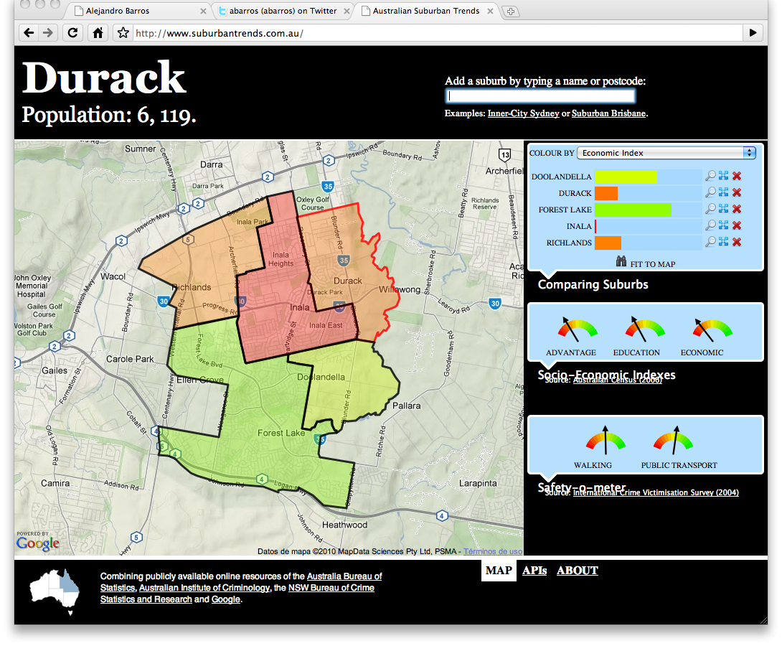782x646 pixels.
Task: Open the Google link in footer
Action: (x=226, y=599)
